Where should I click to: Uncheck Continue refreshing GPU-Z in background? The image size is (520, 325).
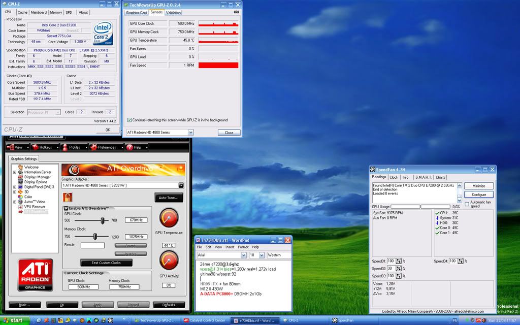pyautogui.click(x=129, y=120)
